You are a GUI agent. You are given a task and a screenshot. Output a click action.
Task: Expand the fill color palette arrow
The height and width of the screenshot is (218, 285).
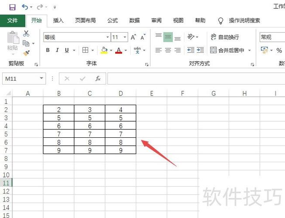tap(111, 50)
